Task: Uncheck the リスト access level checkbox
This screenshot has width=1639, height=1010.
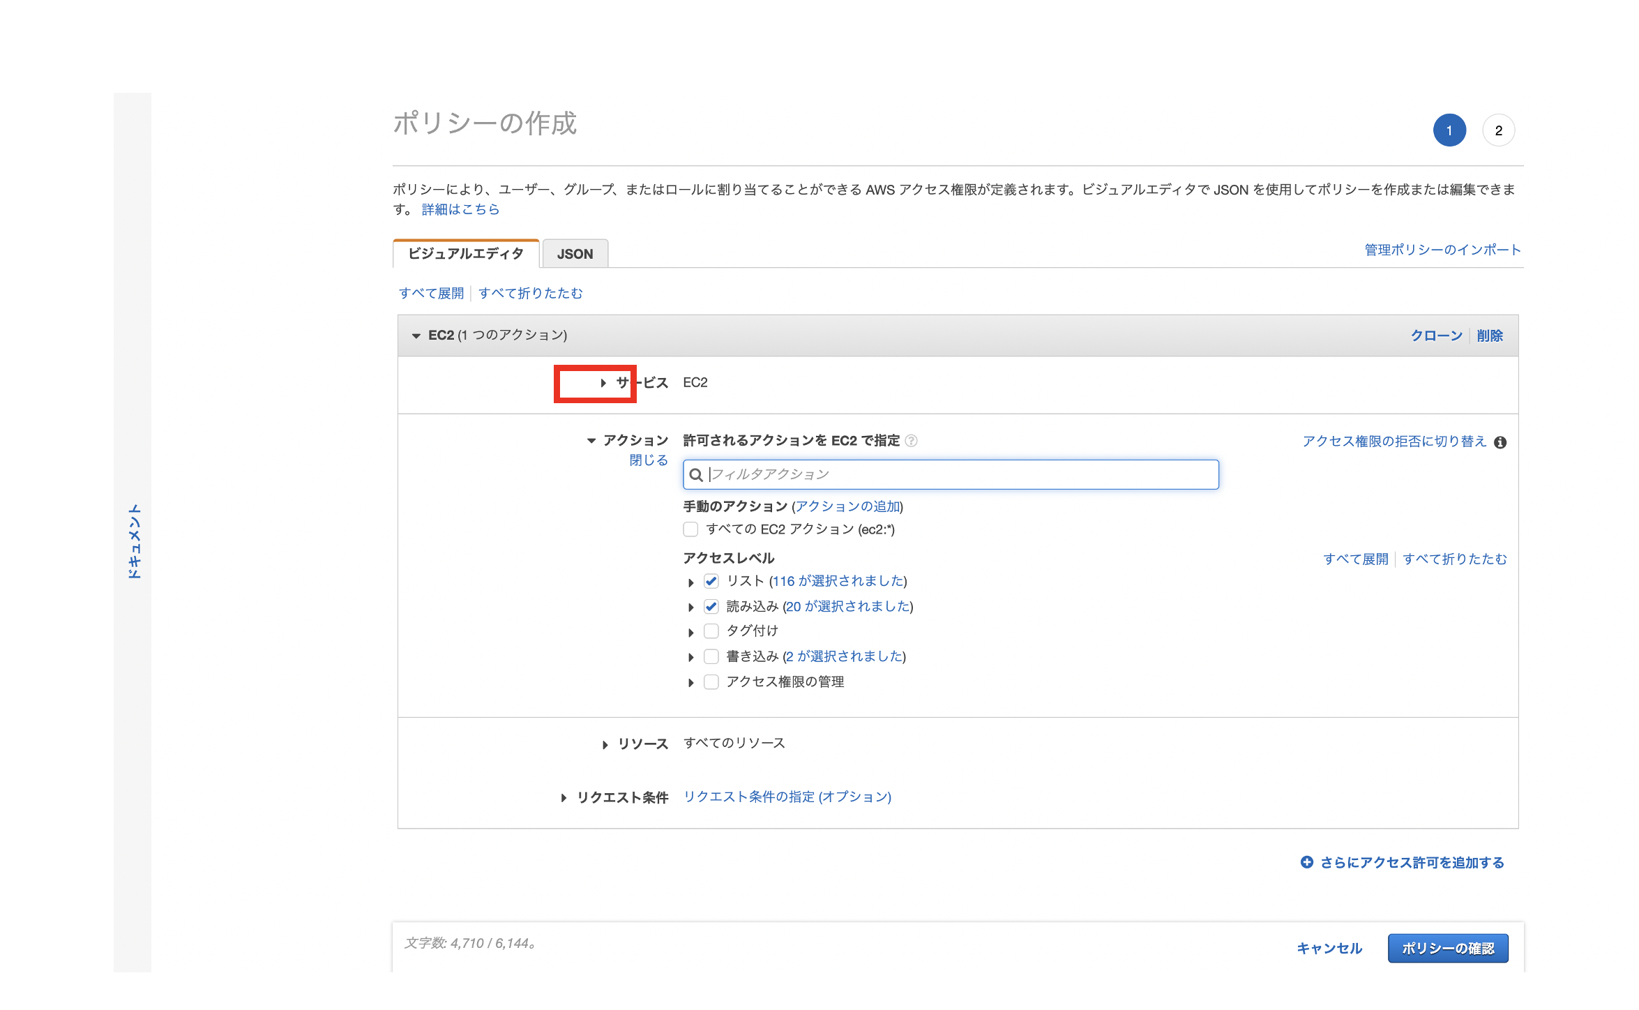Action: click(x=711, y=581)
